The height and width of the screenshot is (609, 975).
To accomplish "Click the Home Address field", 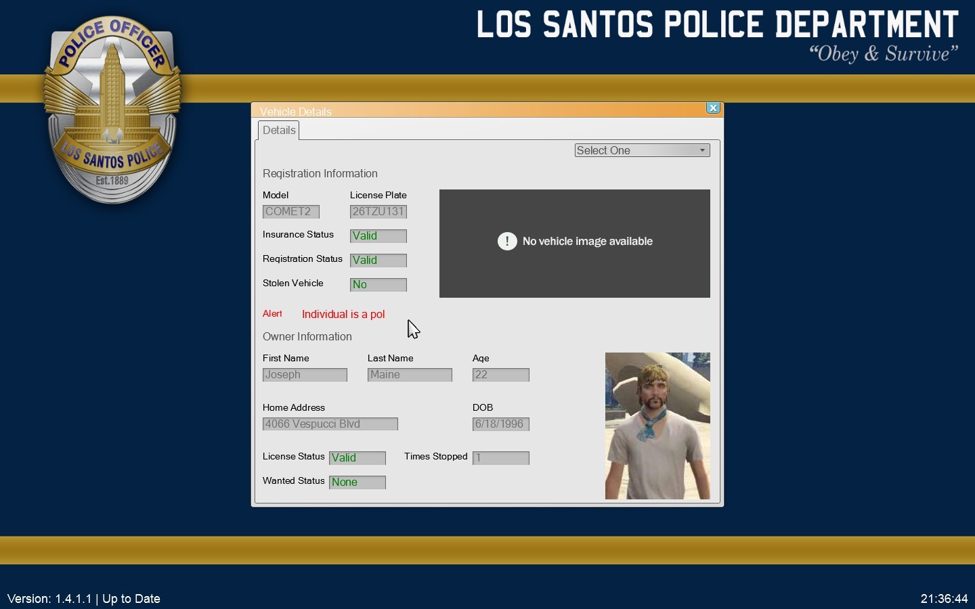I will (330, 424).
